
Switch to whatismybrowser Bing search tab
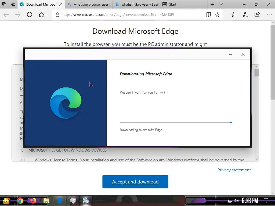[x=136, y=4]
